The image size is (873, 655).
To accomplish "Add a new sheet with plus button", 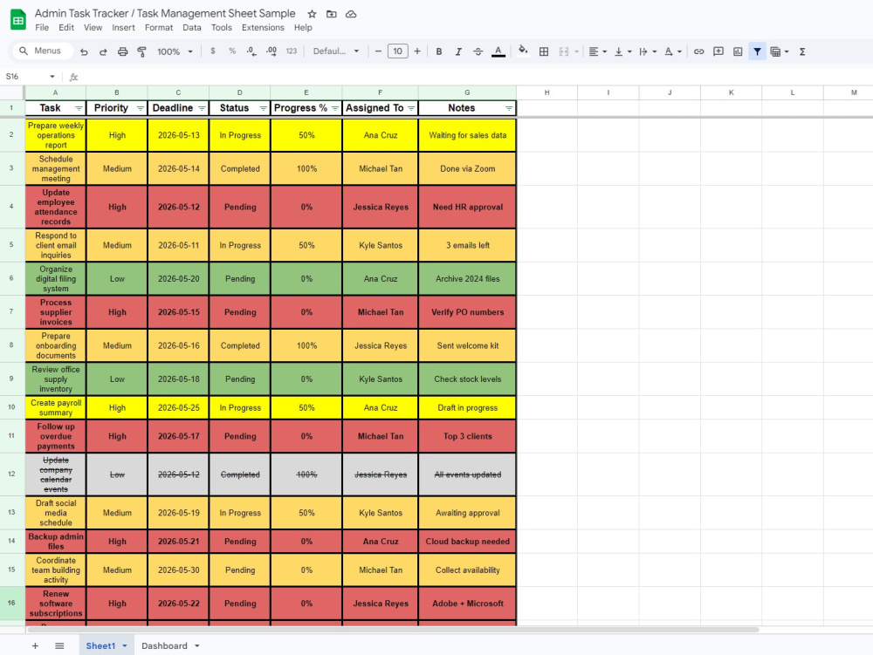I will (x=35, y=645).
